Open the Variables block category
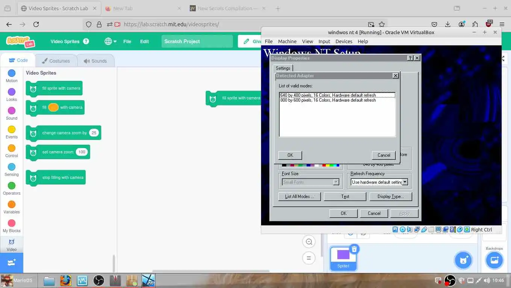This screenshot has width=511, height=288. point(12,204)
